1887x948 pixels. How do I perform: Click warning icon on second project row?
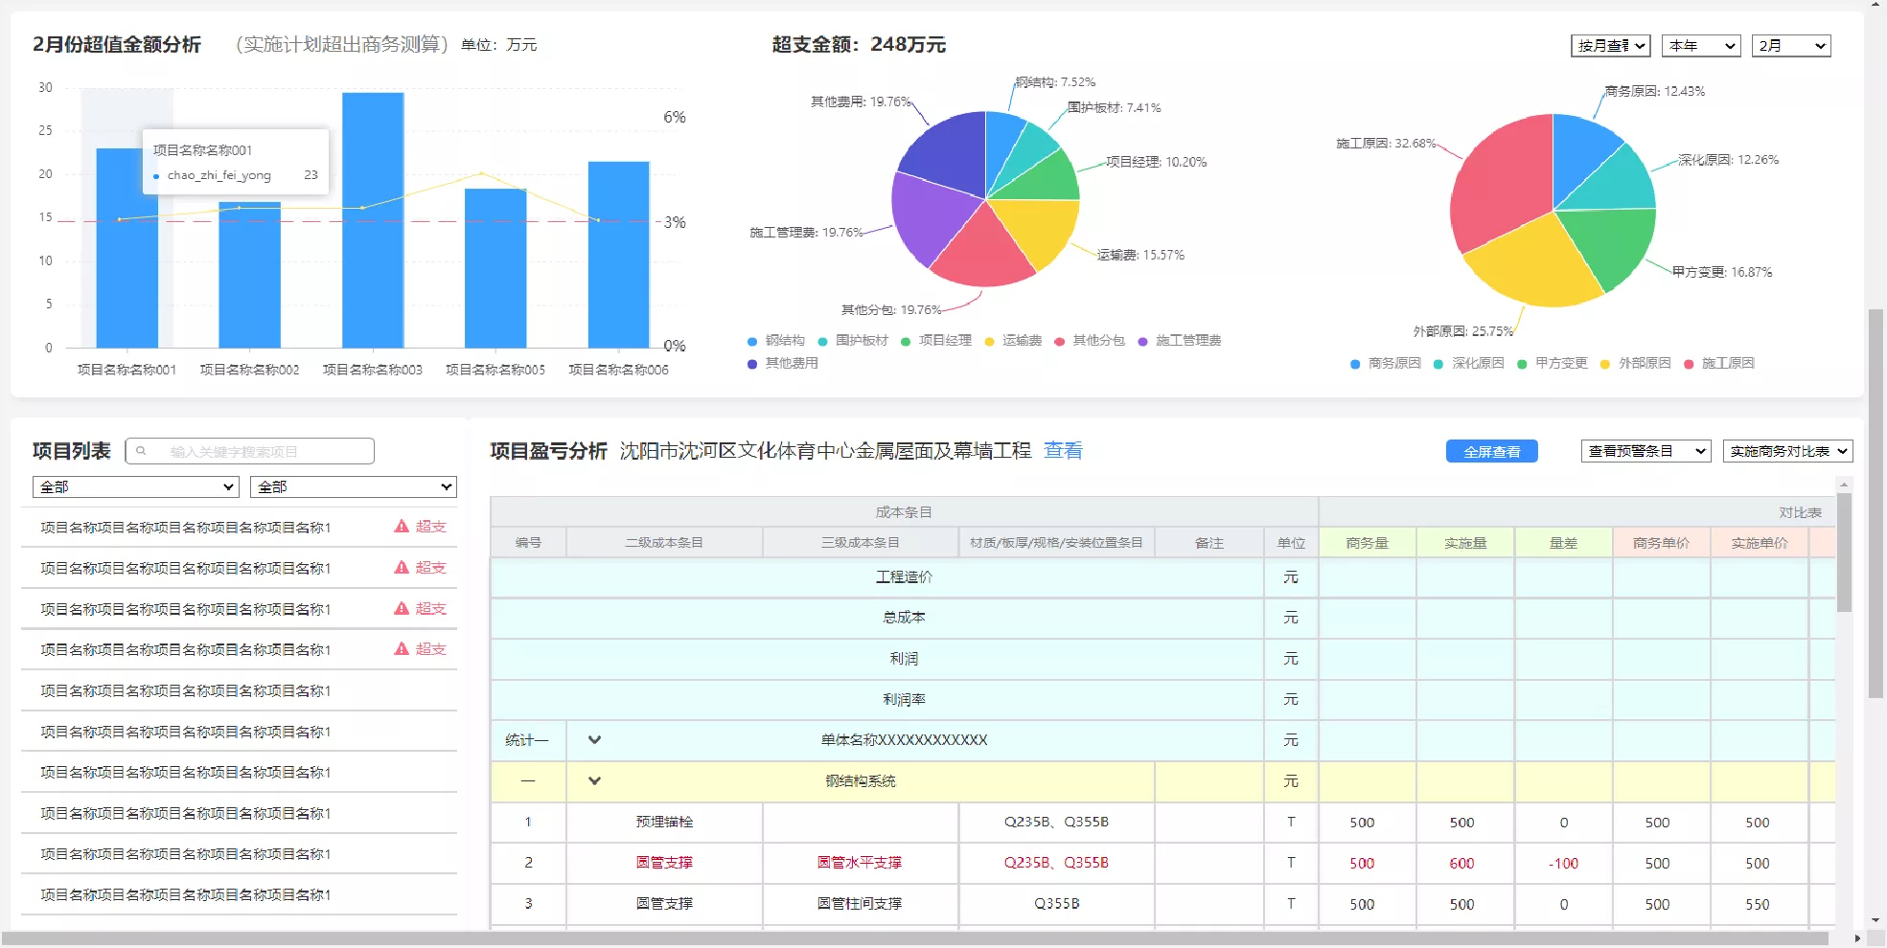pos(402,568)
